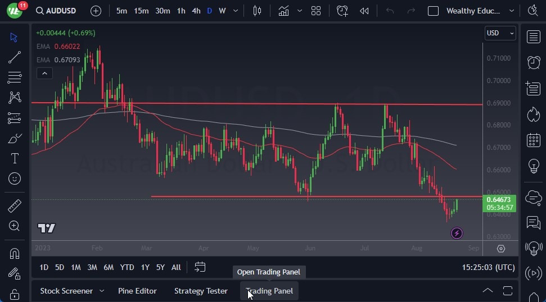This screenshot has width=546, height=302.
Task: Open the emoji icons tool
Action: point(15,179)
